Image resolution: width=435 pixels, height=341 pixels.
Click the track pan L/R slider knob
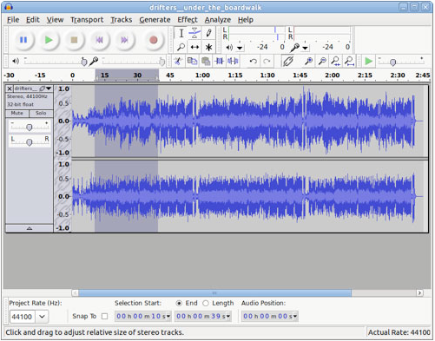click(30, 142)
